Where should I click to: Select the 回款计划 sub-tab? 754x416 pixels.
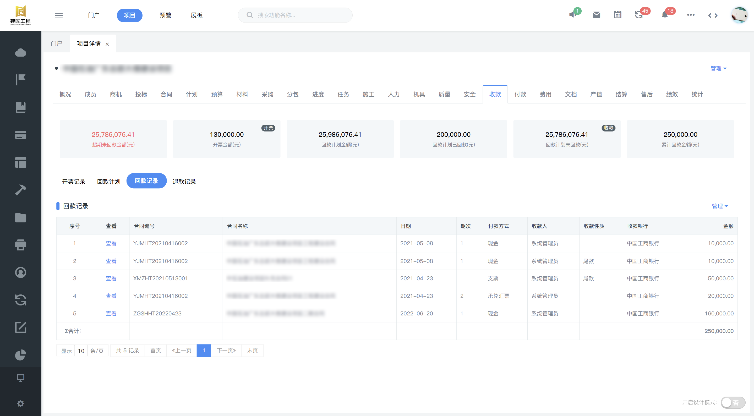(x=108, y=182)
